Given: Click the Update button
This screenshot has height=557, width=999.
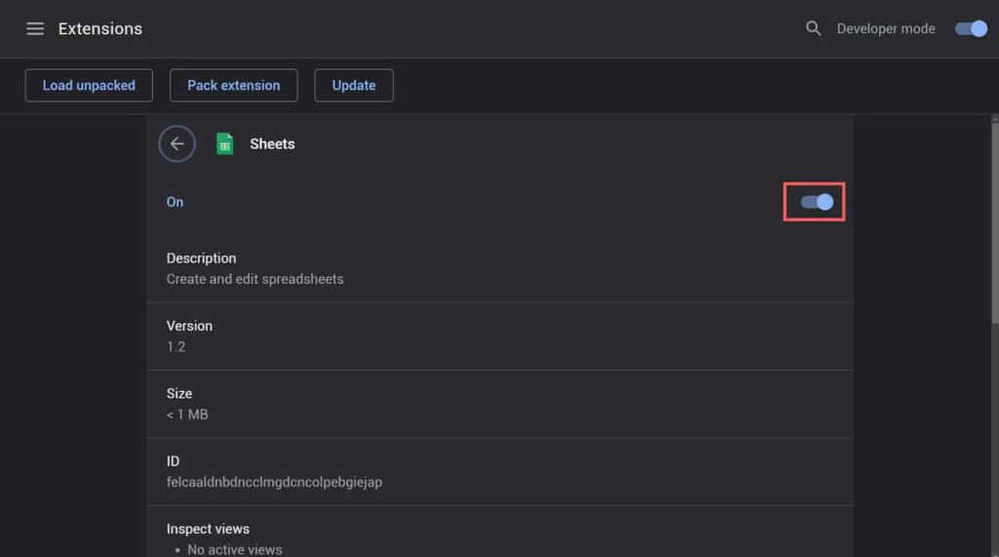Looking at the screenshot, I should click(x=353, y=86).
